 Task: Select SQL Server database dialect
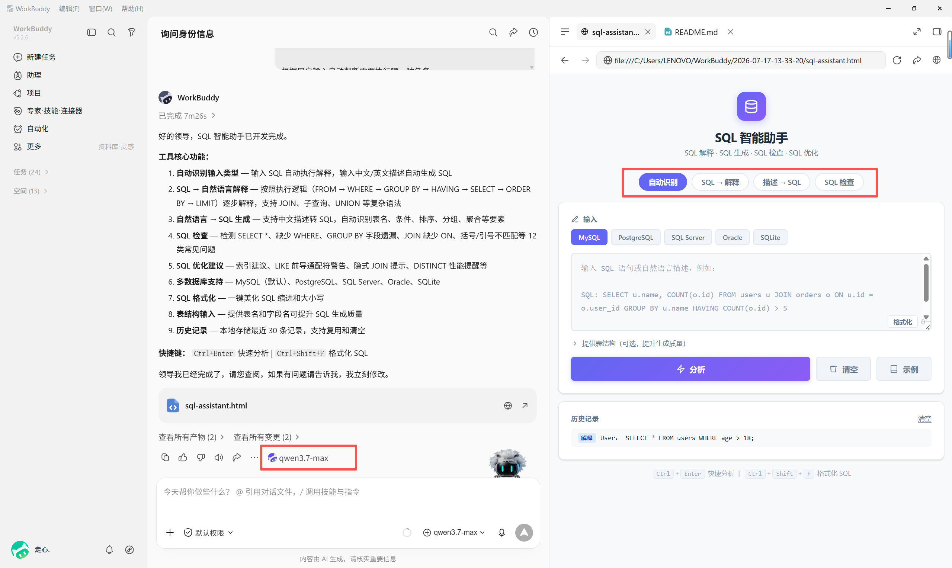pyautogui.click(x=687, y=237)
